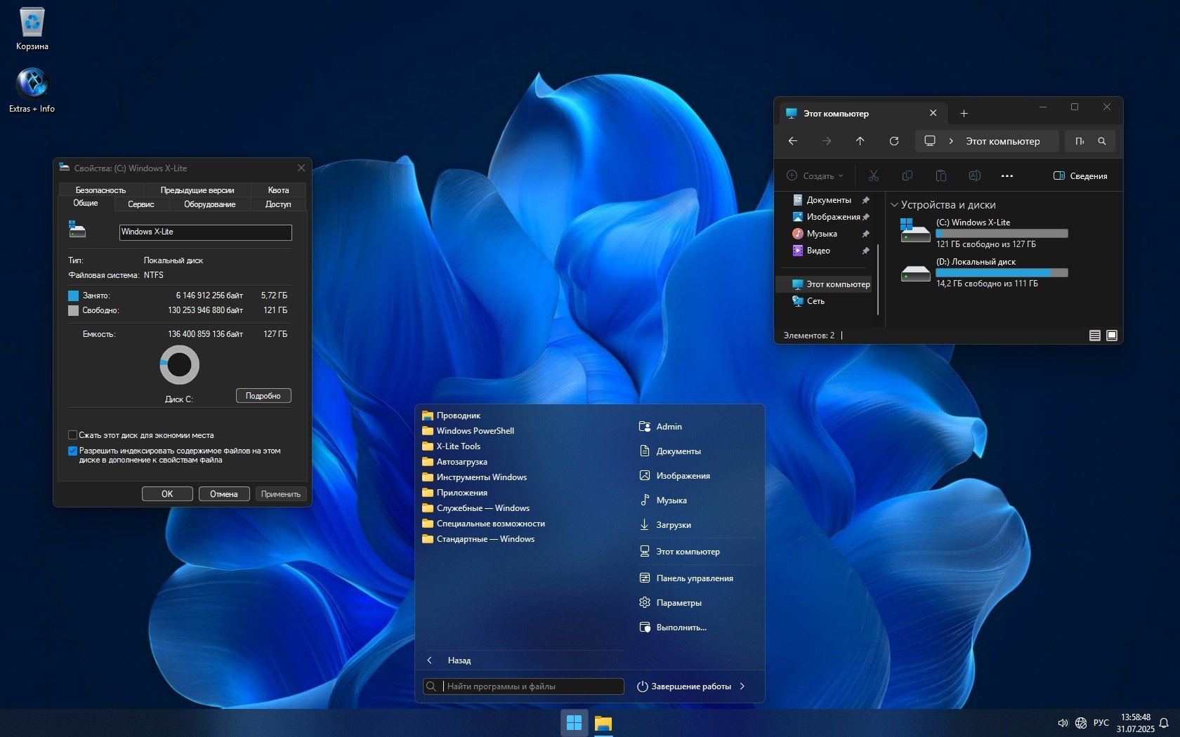The height and width of the screenshot is (737, 1180).
Task: Click the Cut scissors icon in toolbar
Action: tap(873, 175)
